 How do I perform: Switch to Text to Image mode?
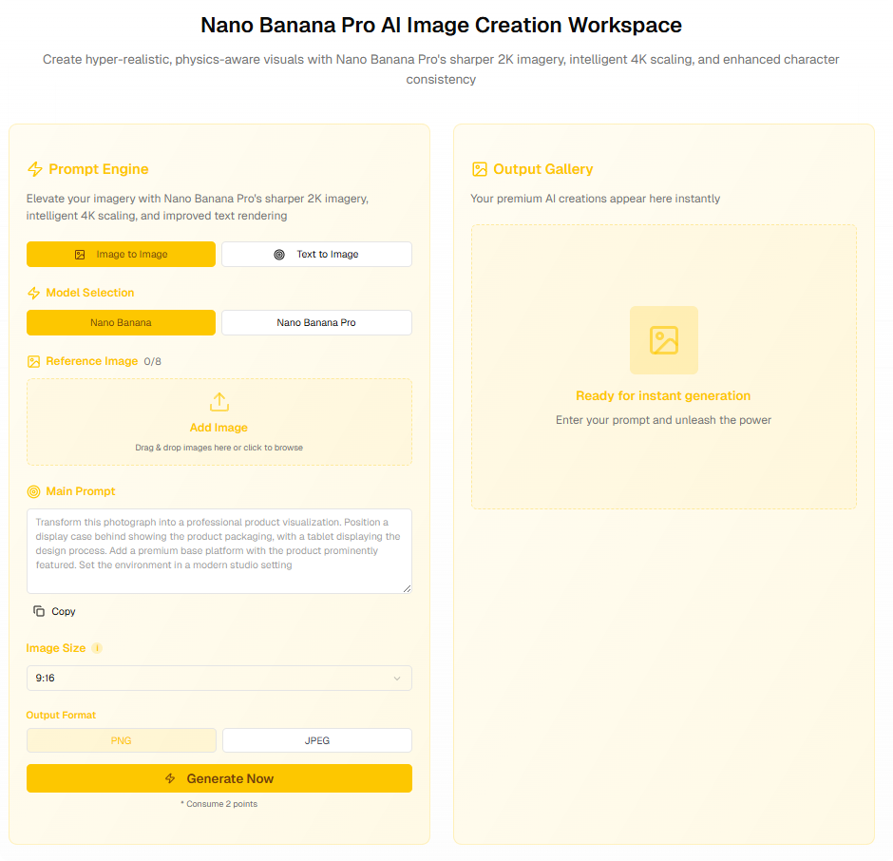click(x=316, y=254)
